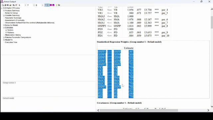Click the scroll up arrow of the output pane
The image size is (213, 120).
212,9
